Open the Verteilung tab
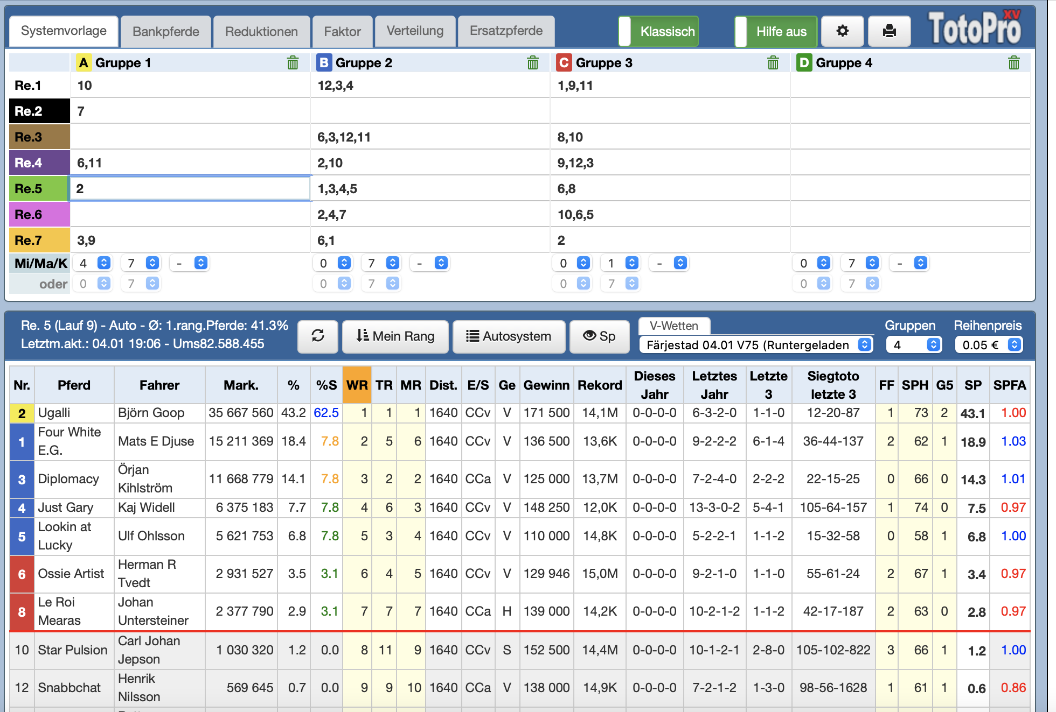Viewport: 1056px width, 712px height. tap(415, 31)
